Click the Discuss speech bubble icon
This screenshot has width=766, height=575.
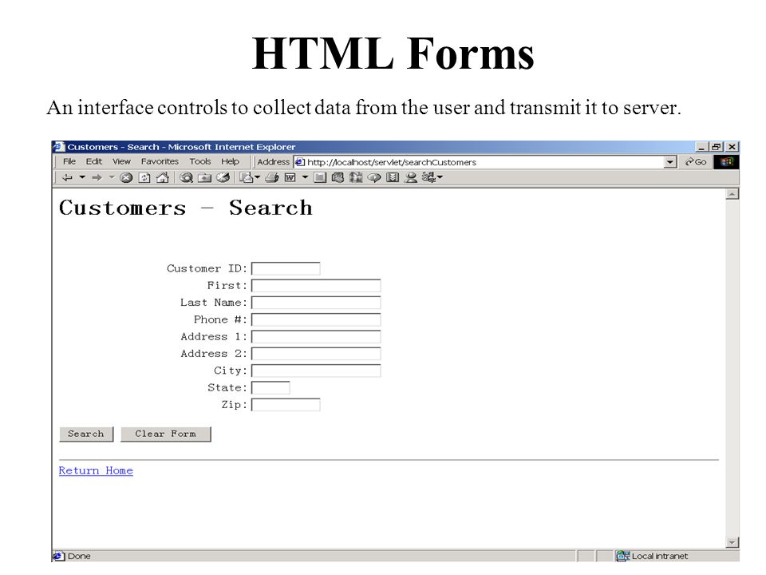[374, 177]
